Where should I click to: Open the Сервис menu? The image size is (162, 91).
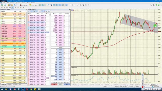(x=24, y=3)
